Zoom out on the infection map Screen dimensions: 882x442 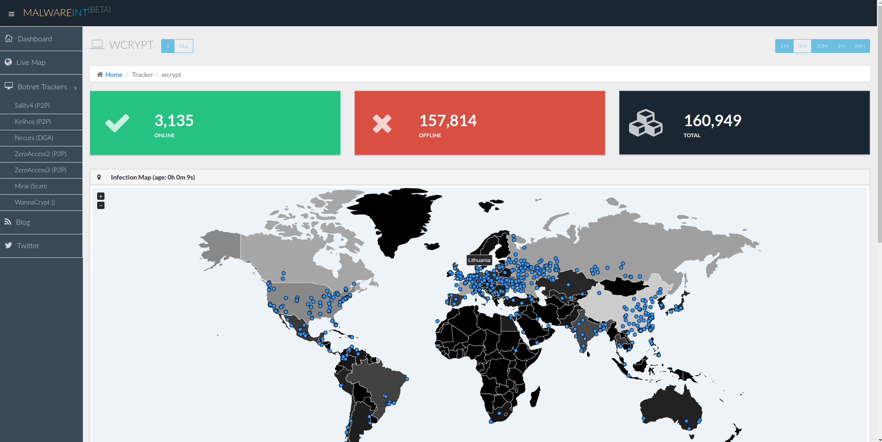click(x=101, y=205)
